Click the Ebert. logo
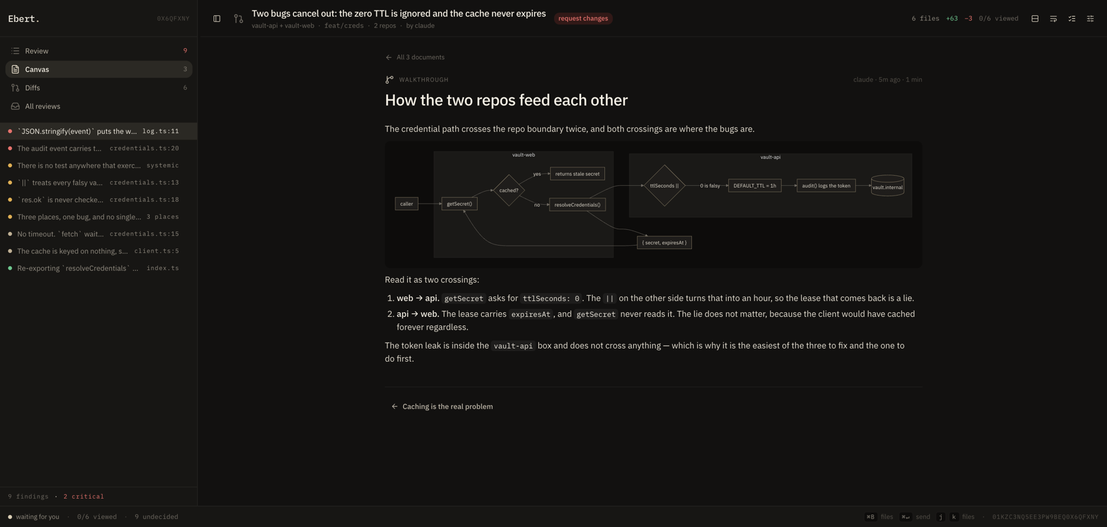Screen dimensions: 1107x527 [24, 18]
